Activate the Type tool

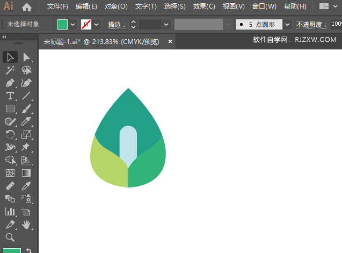[10, 96]
